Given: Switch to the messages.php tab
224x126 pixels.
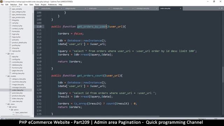Looking at the screenshot, I should pyautogui.click(x=118, y=8).
